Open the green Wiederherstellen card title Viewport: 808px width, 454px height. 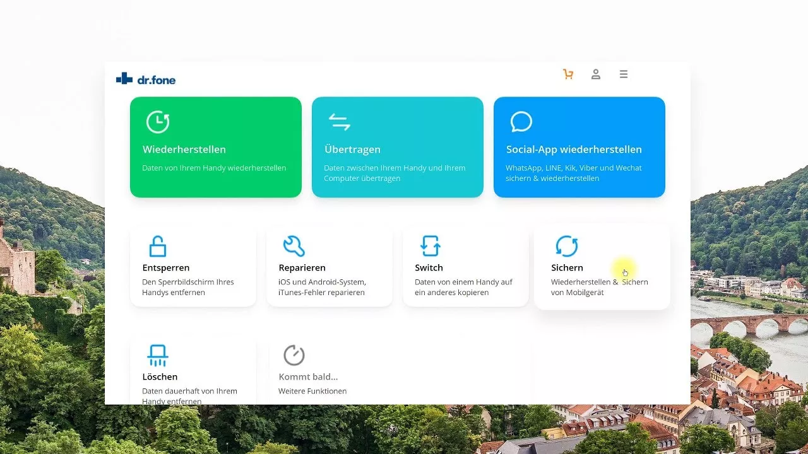pos(184,149)
